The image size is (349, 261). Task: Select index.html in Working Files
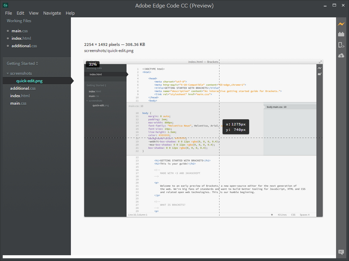21,38
